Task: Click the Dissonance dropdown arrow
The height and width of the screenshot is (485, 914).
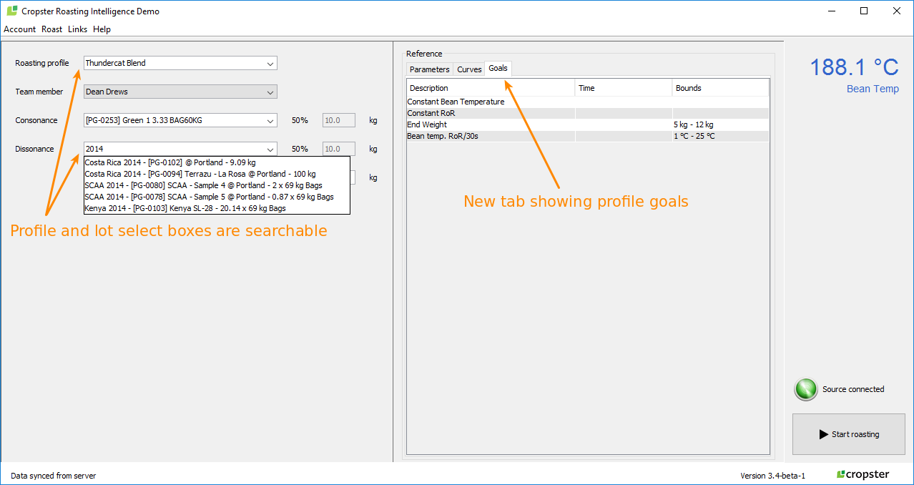Action: click(x=270, y=149)
